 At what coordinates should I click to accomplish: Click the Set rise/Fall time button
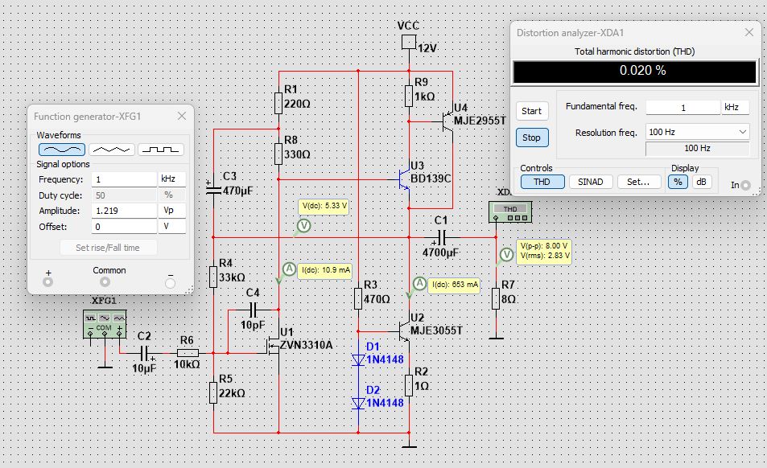tap(108, 248)
